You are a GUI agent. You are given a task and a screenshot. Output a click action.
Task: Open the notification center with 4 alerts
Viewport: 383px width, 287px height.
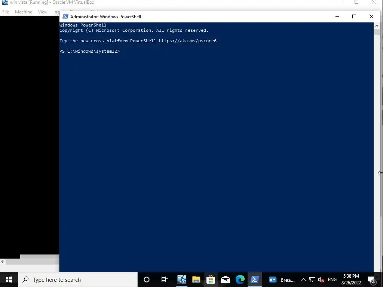(371, 280)
